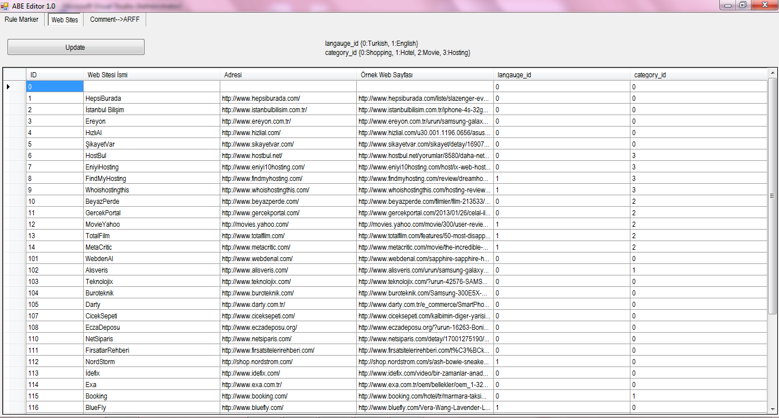This screenshot has height=418, width=779.
Task: Select the NetSiparis name cell
Action: [151, 338]
